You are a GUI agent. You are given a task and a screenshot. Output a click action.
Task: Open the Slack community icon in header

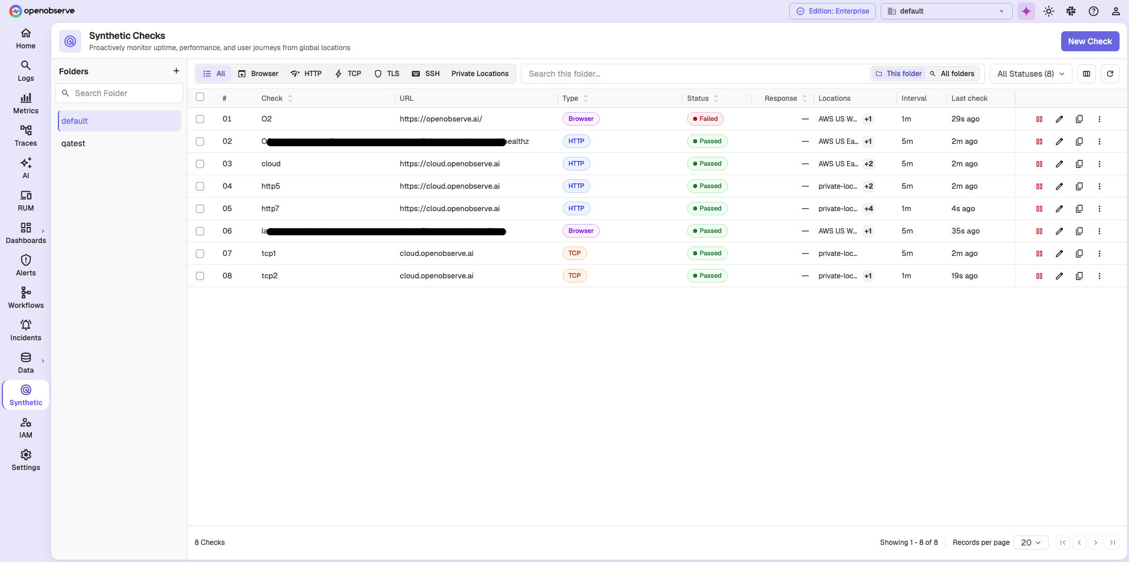(x=1071, y=11)
